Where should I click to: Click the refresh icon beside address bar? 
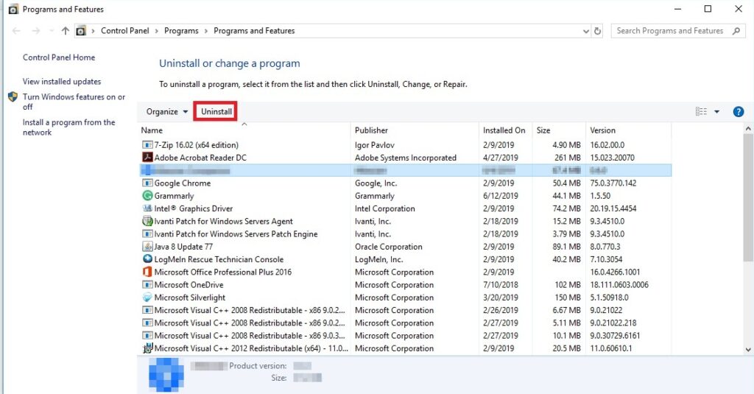point(598,31)
